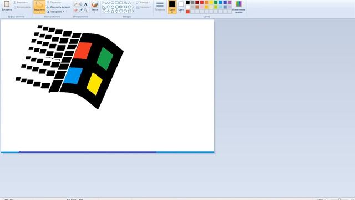355x200 pixels.
Task: Choose the Hexagon shape
Action: click(117, 7)
